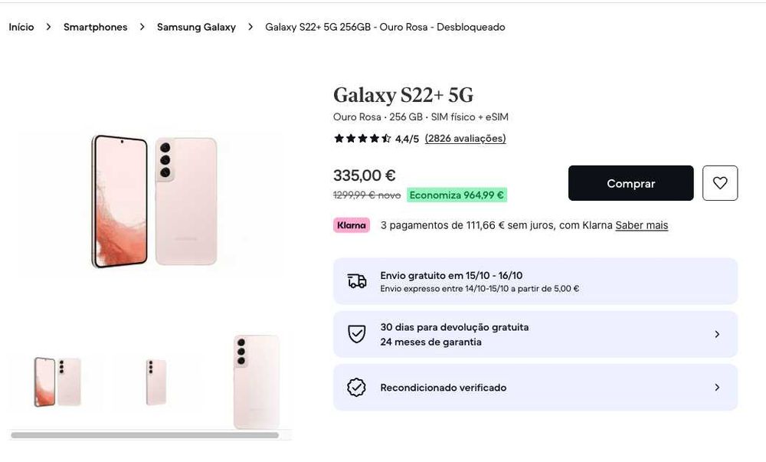The width and height of the screenshot is (766, 462).
Task: Add product to wishlist with heart icon
Action: tap(720, 183)
